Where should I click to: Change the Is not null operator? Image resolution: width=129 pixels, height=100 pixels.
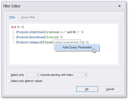(x=52, y=37)
